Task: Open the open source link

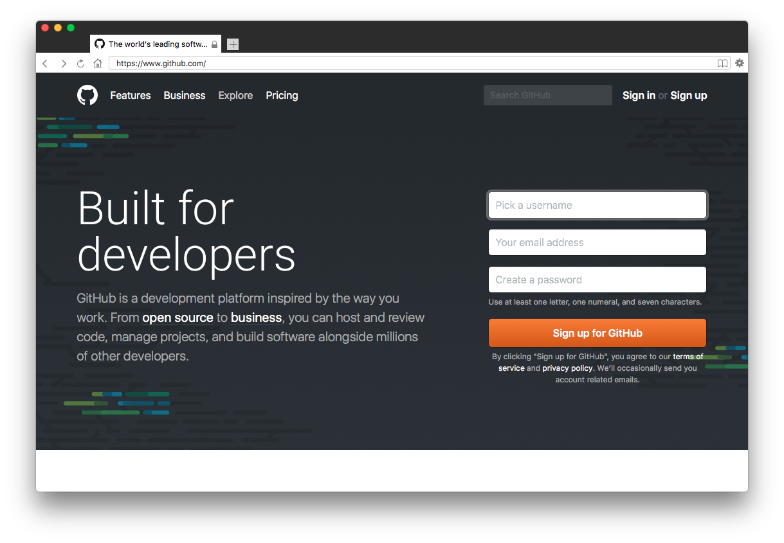Action: pyautogui.click(x=178, y=317)
